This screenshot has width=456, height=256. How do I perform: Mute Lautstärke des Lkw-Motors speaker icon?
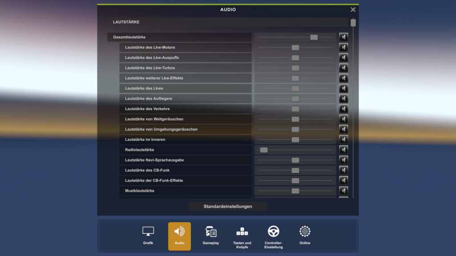pyautogui.click(x=344, y=48)
